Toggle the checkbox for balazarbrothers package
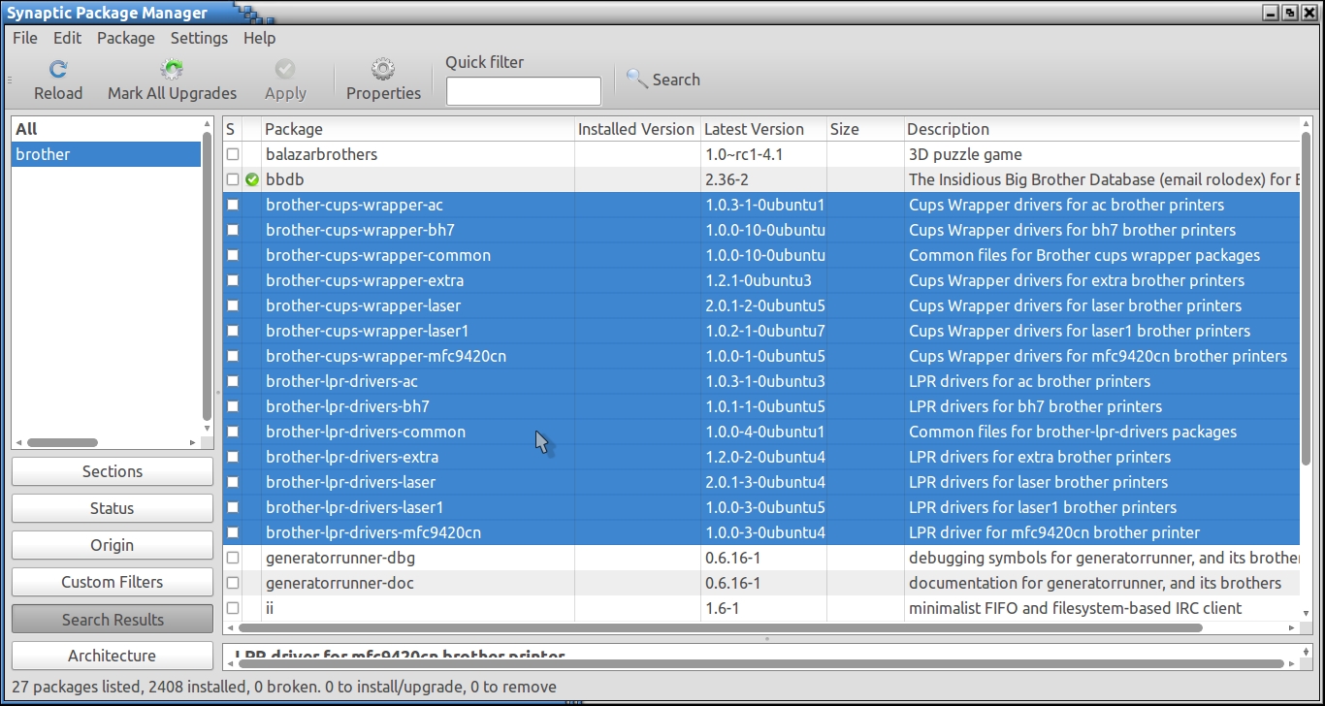Screen dimensions: 1325x706 click(x=233, y=154)
